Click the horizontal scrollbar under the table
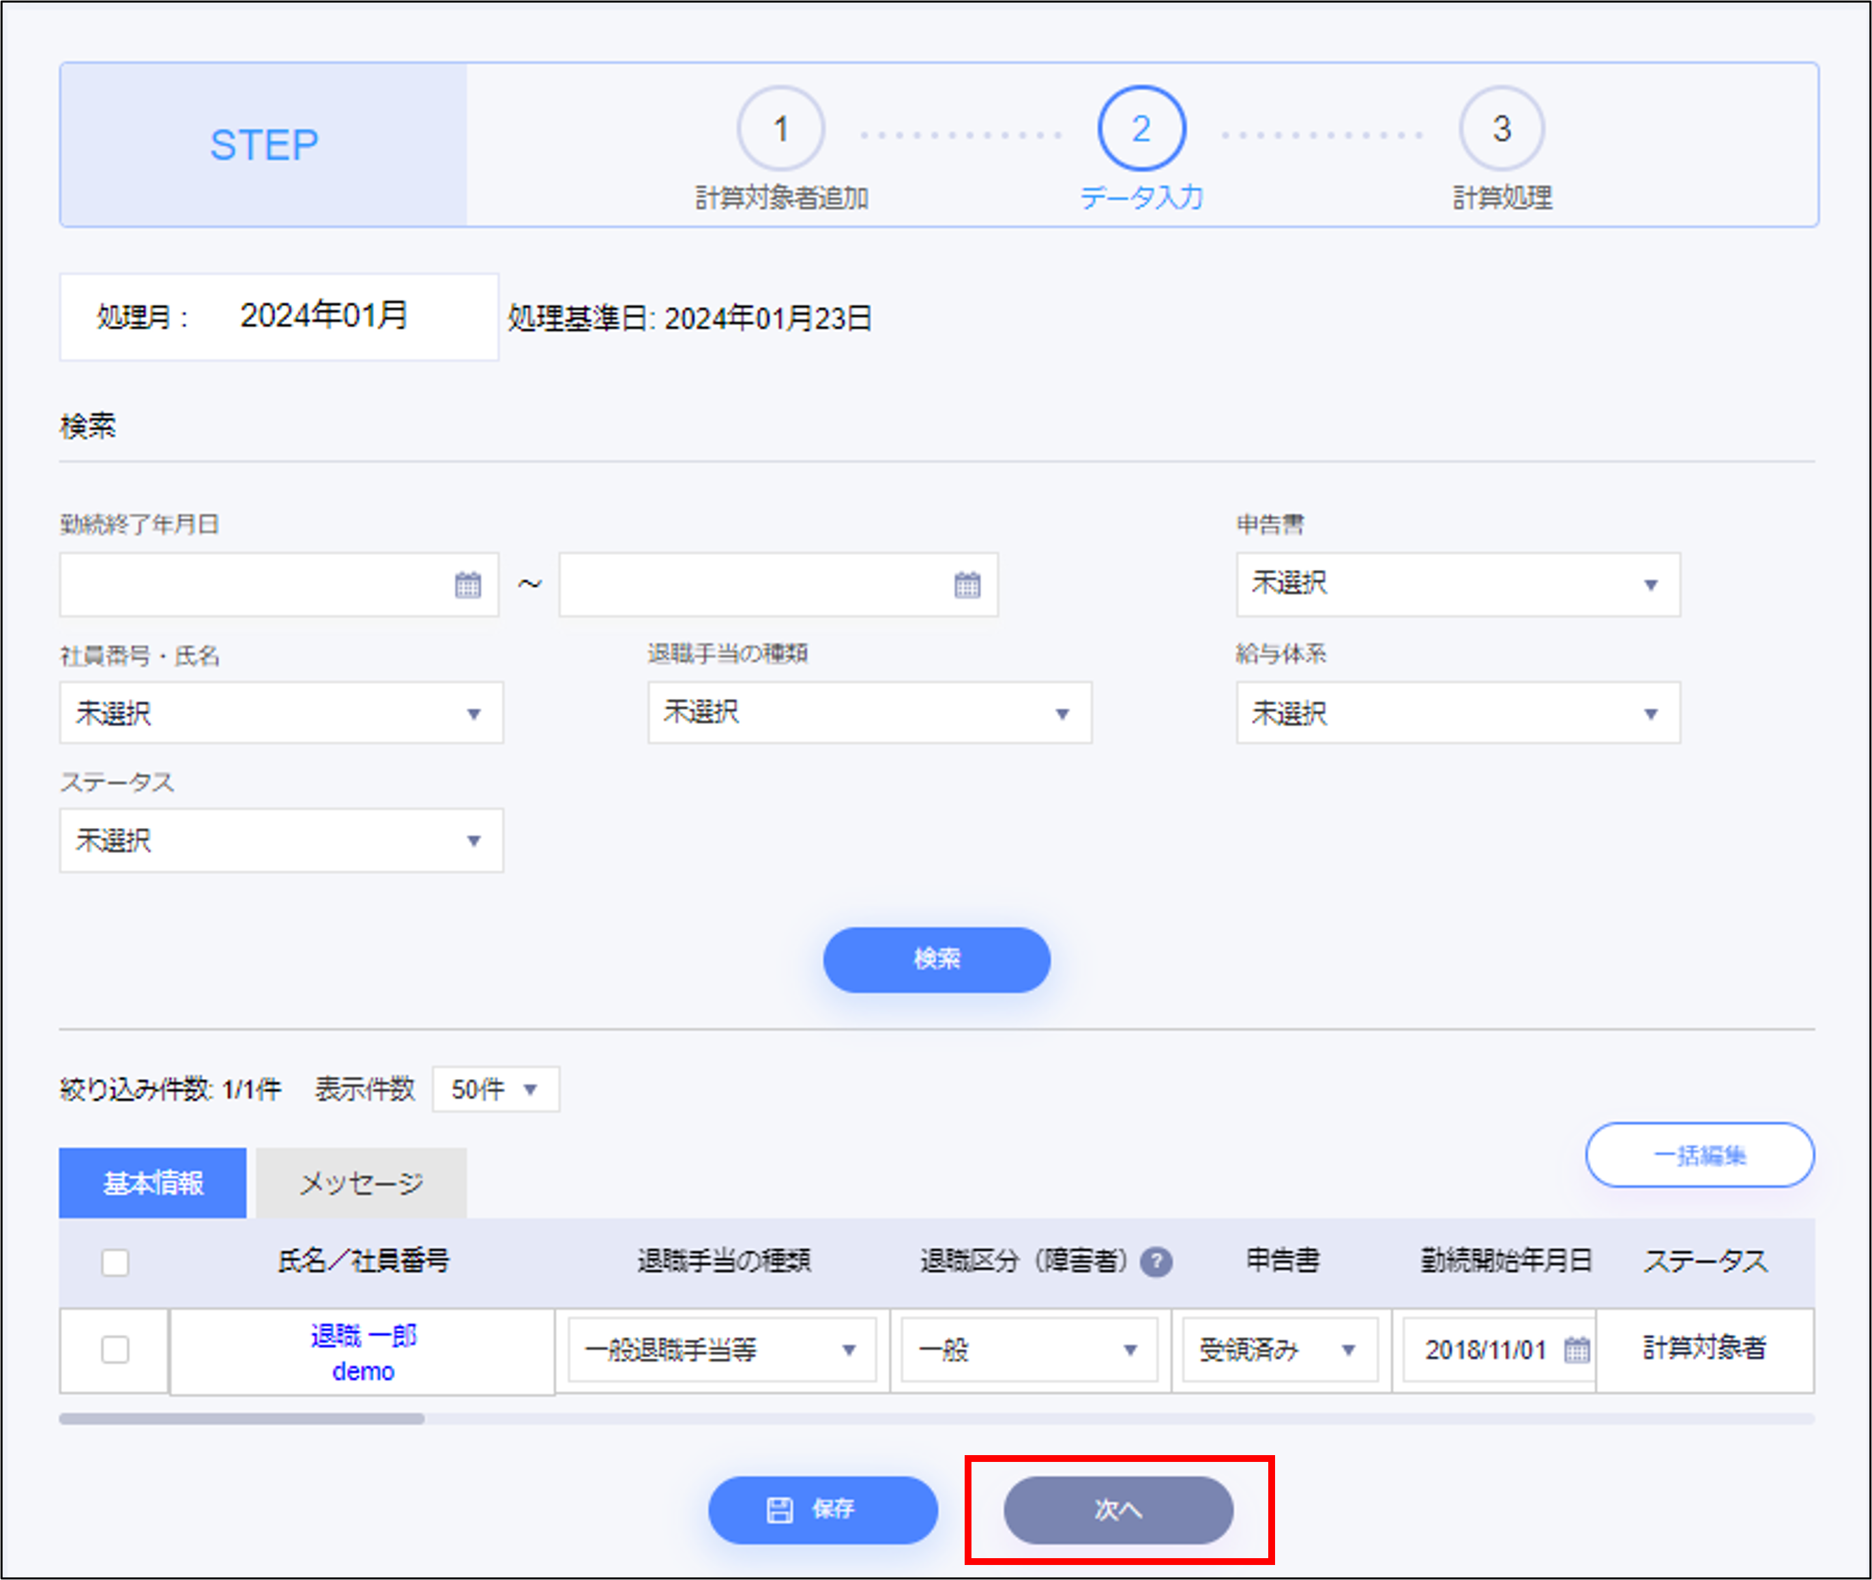The width and height of the screenshot is (1872, 1580). (x=242, y=1418)
